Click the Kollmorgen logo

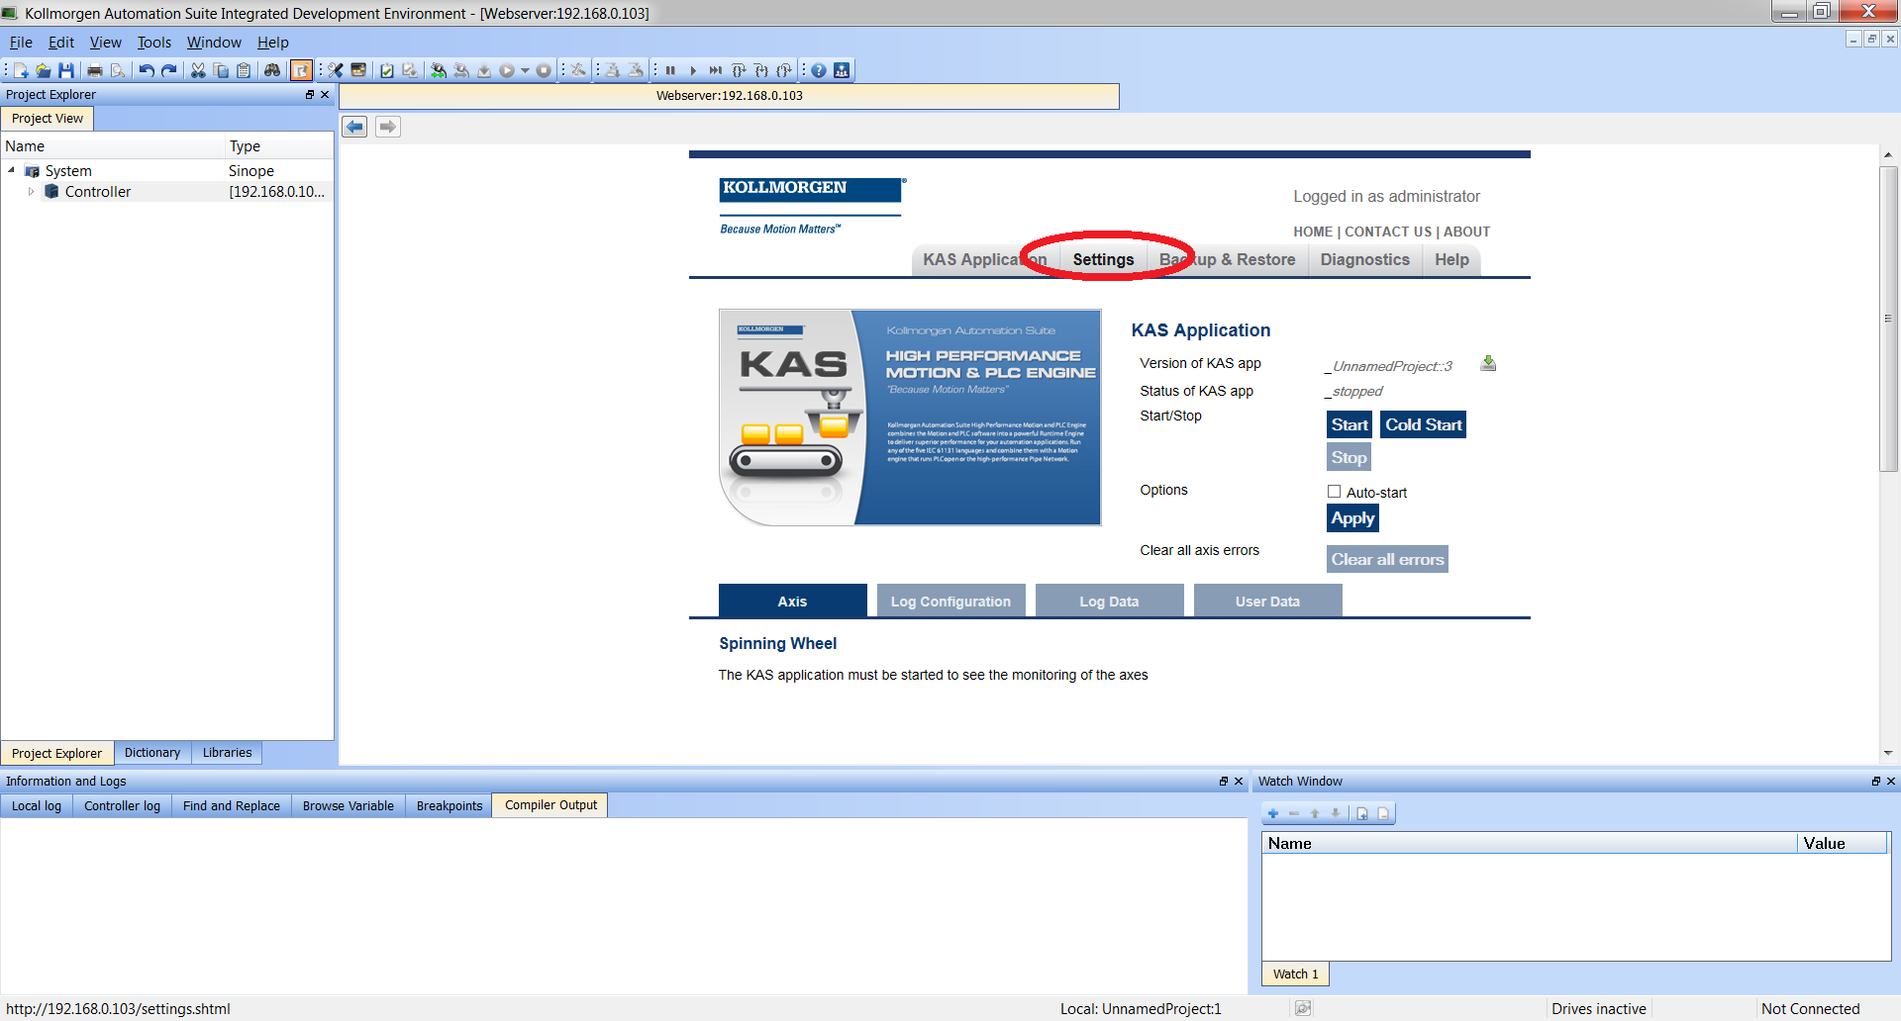click(x=812, y=206)
